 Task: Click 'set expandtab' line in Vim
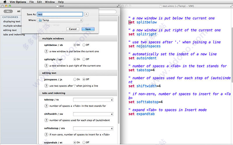click(141, 114)
